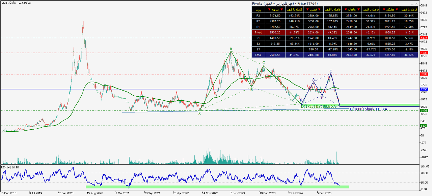Click the green 1401 price axis label
This screenshot has width=432, height=196.
(424, 110)
